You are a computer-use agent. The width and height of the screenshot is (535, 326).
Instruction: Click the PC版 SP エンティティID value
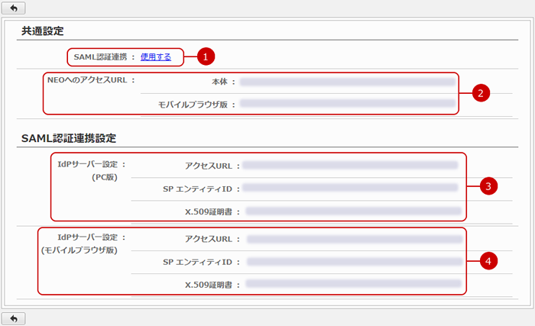(x=351, y=187)
